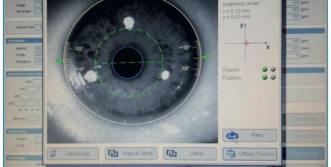Click the 100 µm value field
Image resolution: width=331 pixels, height=167 pixels.
tap(293, 41)
